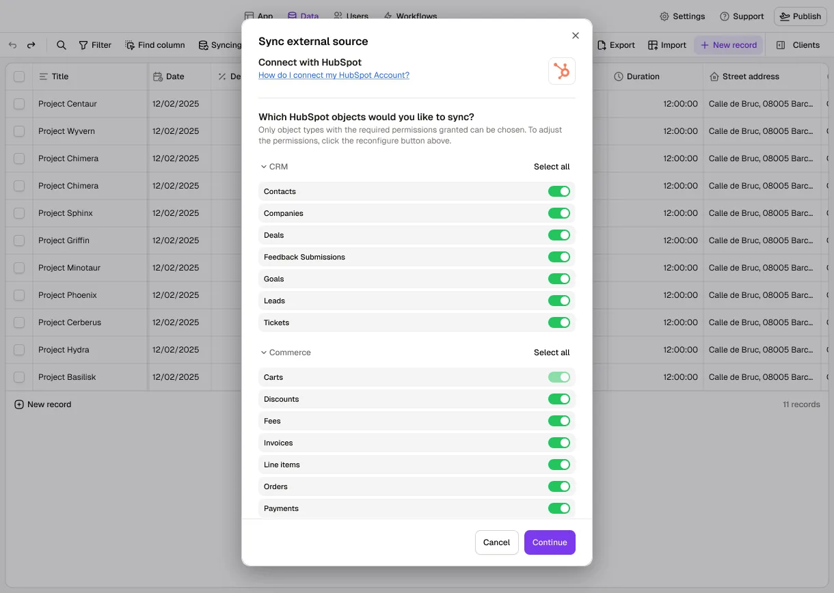Check the Project Sphinx row checkbox

pos(19,213)
